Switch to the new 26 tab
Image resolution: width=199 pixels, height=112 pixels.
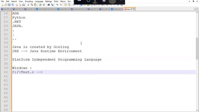pyautogui.click(x=104, y=9)
